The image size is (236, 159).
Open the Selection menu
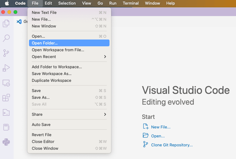[x=67, y=3]
